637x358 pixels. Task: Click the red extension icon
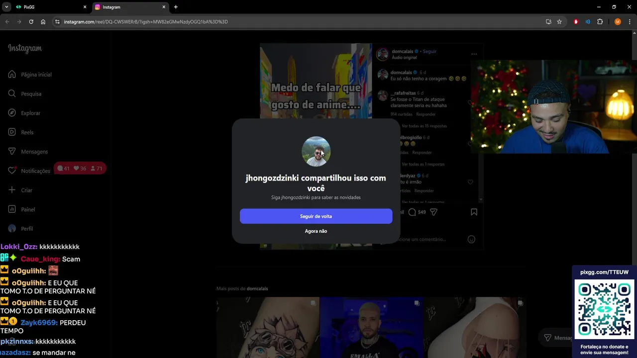[576, 22]
